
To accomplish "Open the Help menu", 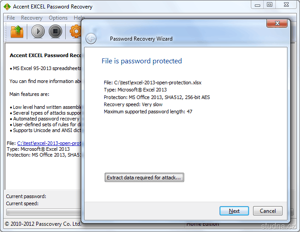I will [x=78, y=18].
